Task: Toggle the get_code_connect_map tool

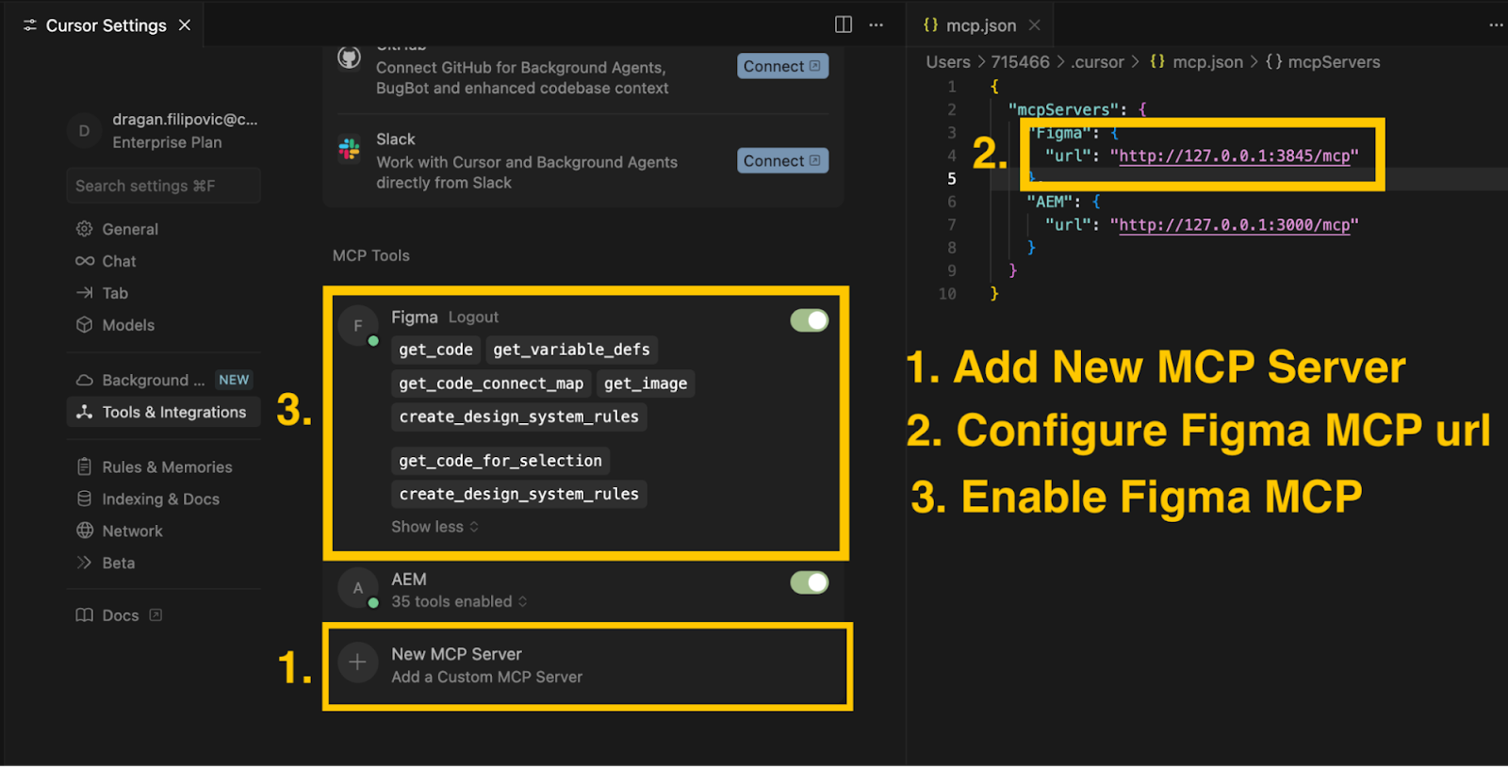Action: click(491, 383)
